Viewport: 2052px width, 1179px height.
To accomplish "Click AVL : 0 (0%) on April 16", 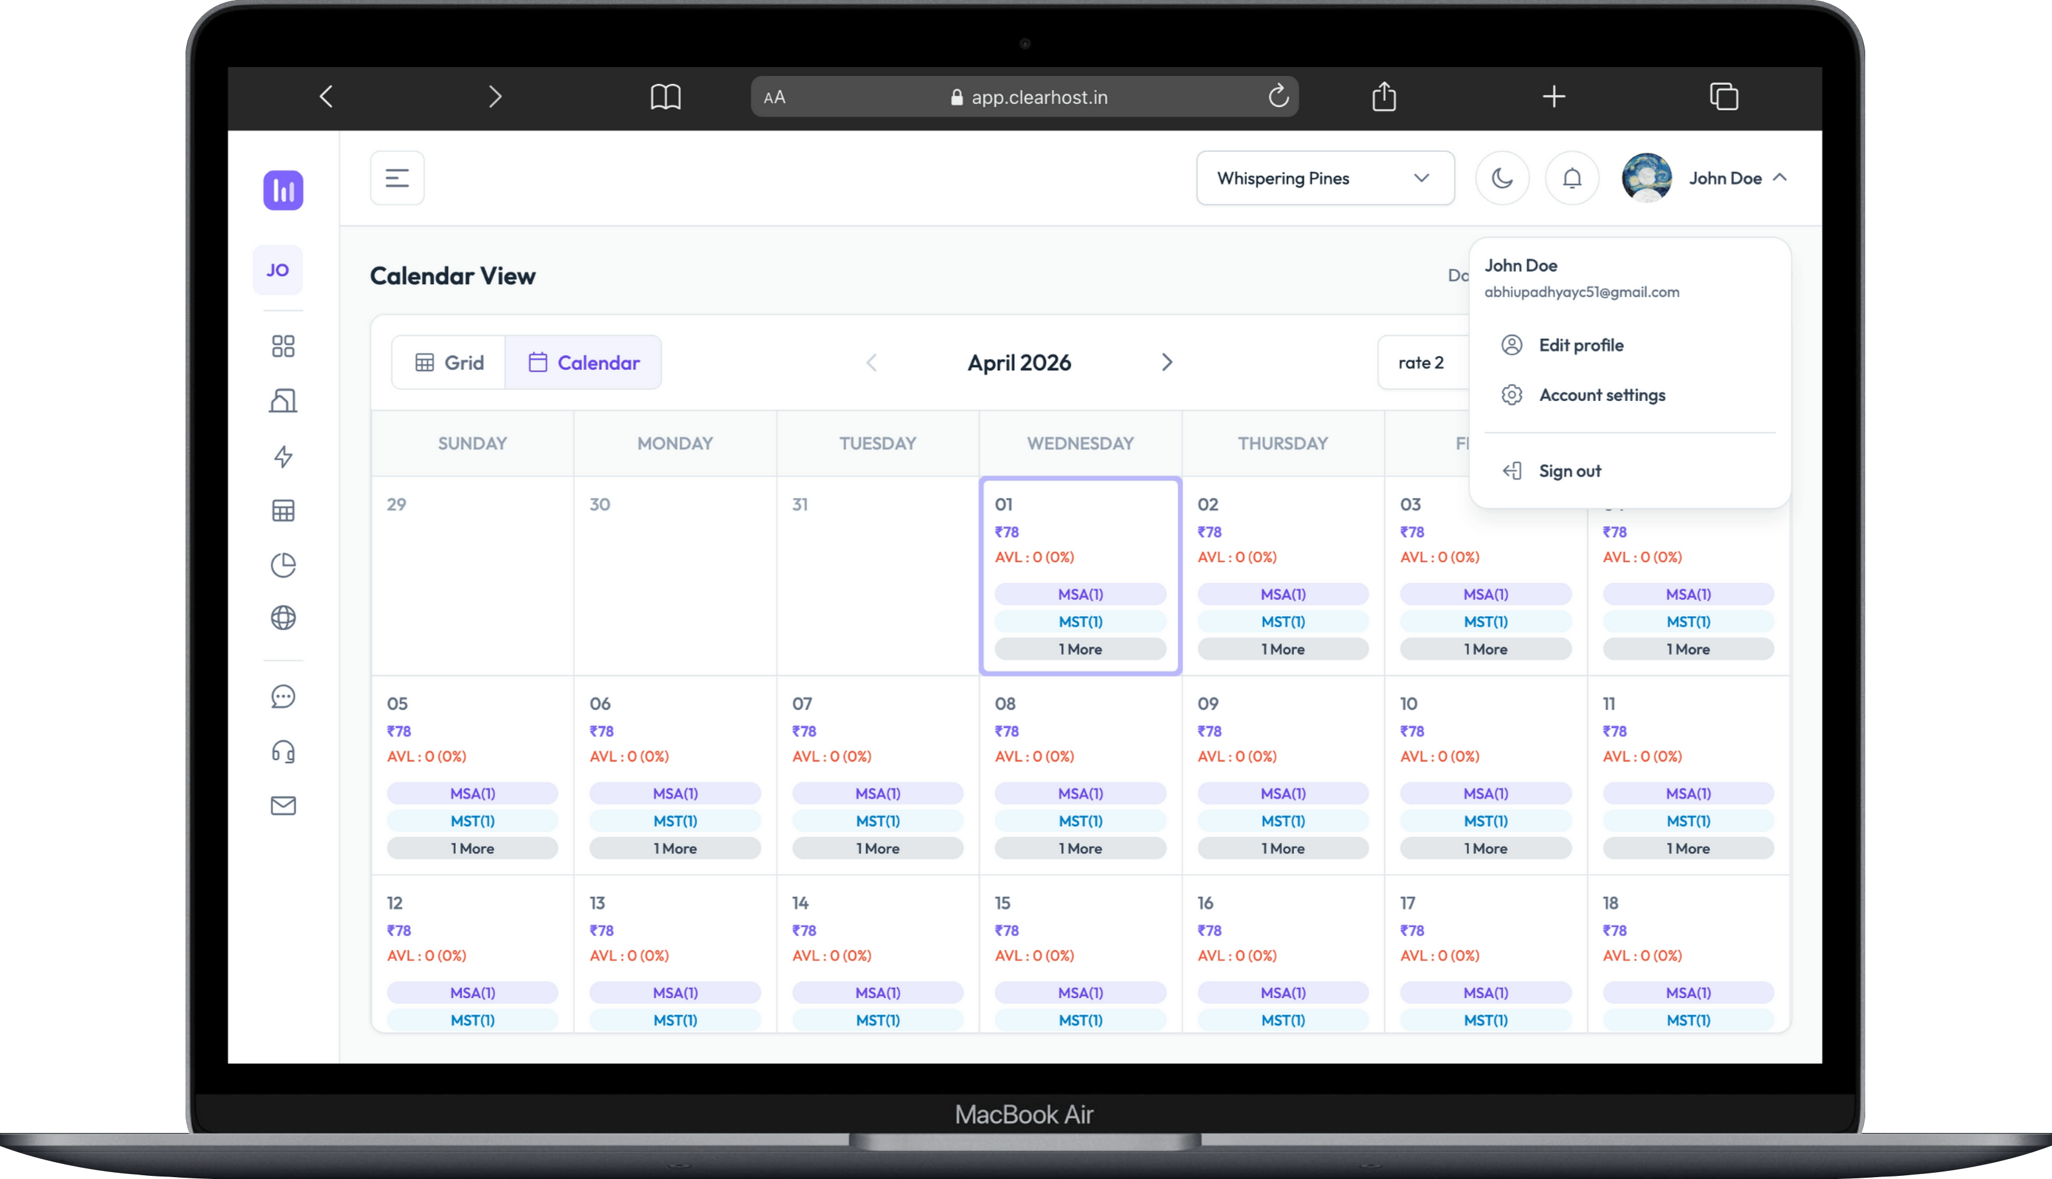I will tap(1236, 956).
